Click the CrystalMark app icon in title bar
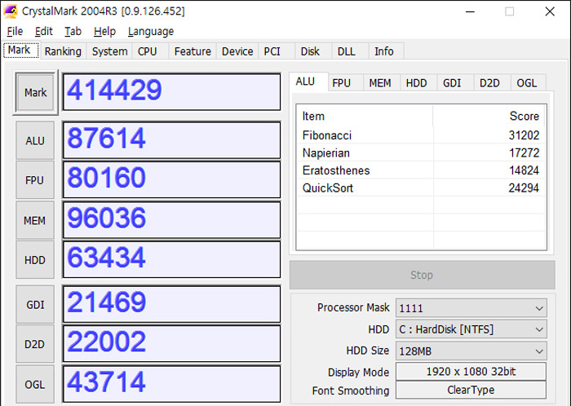 click(x=11, y=11)
